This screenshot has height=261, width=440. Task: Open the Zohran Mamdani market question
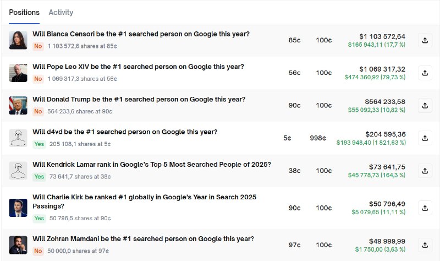(143, 239)
